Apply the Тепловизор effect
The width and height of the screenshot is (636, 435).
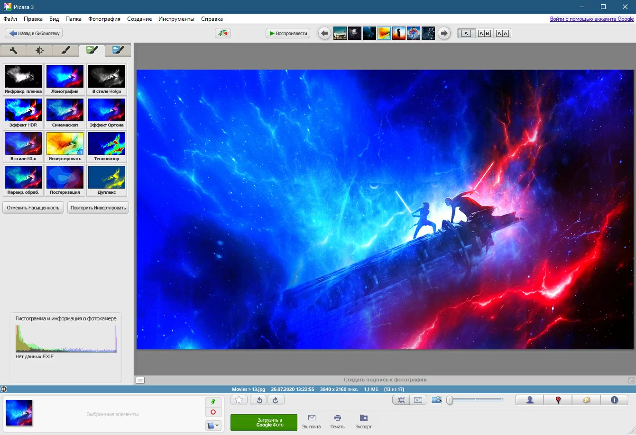tap(107, 146)
